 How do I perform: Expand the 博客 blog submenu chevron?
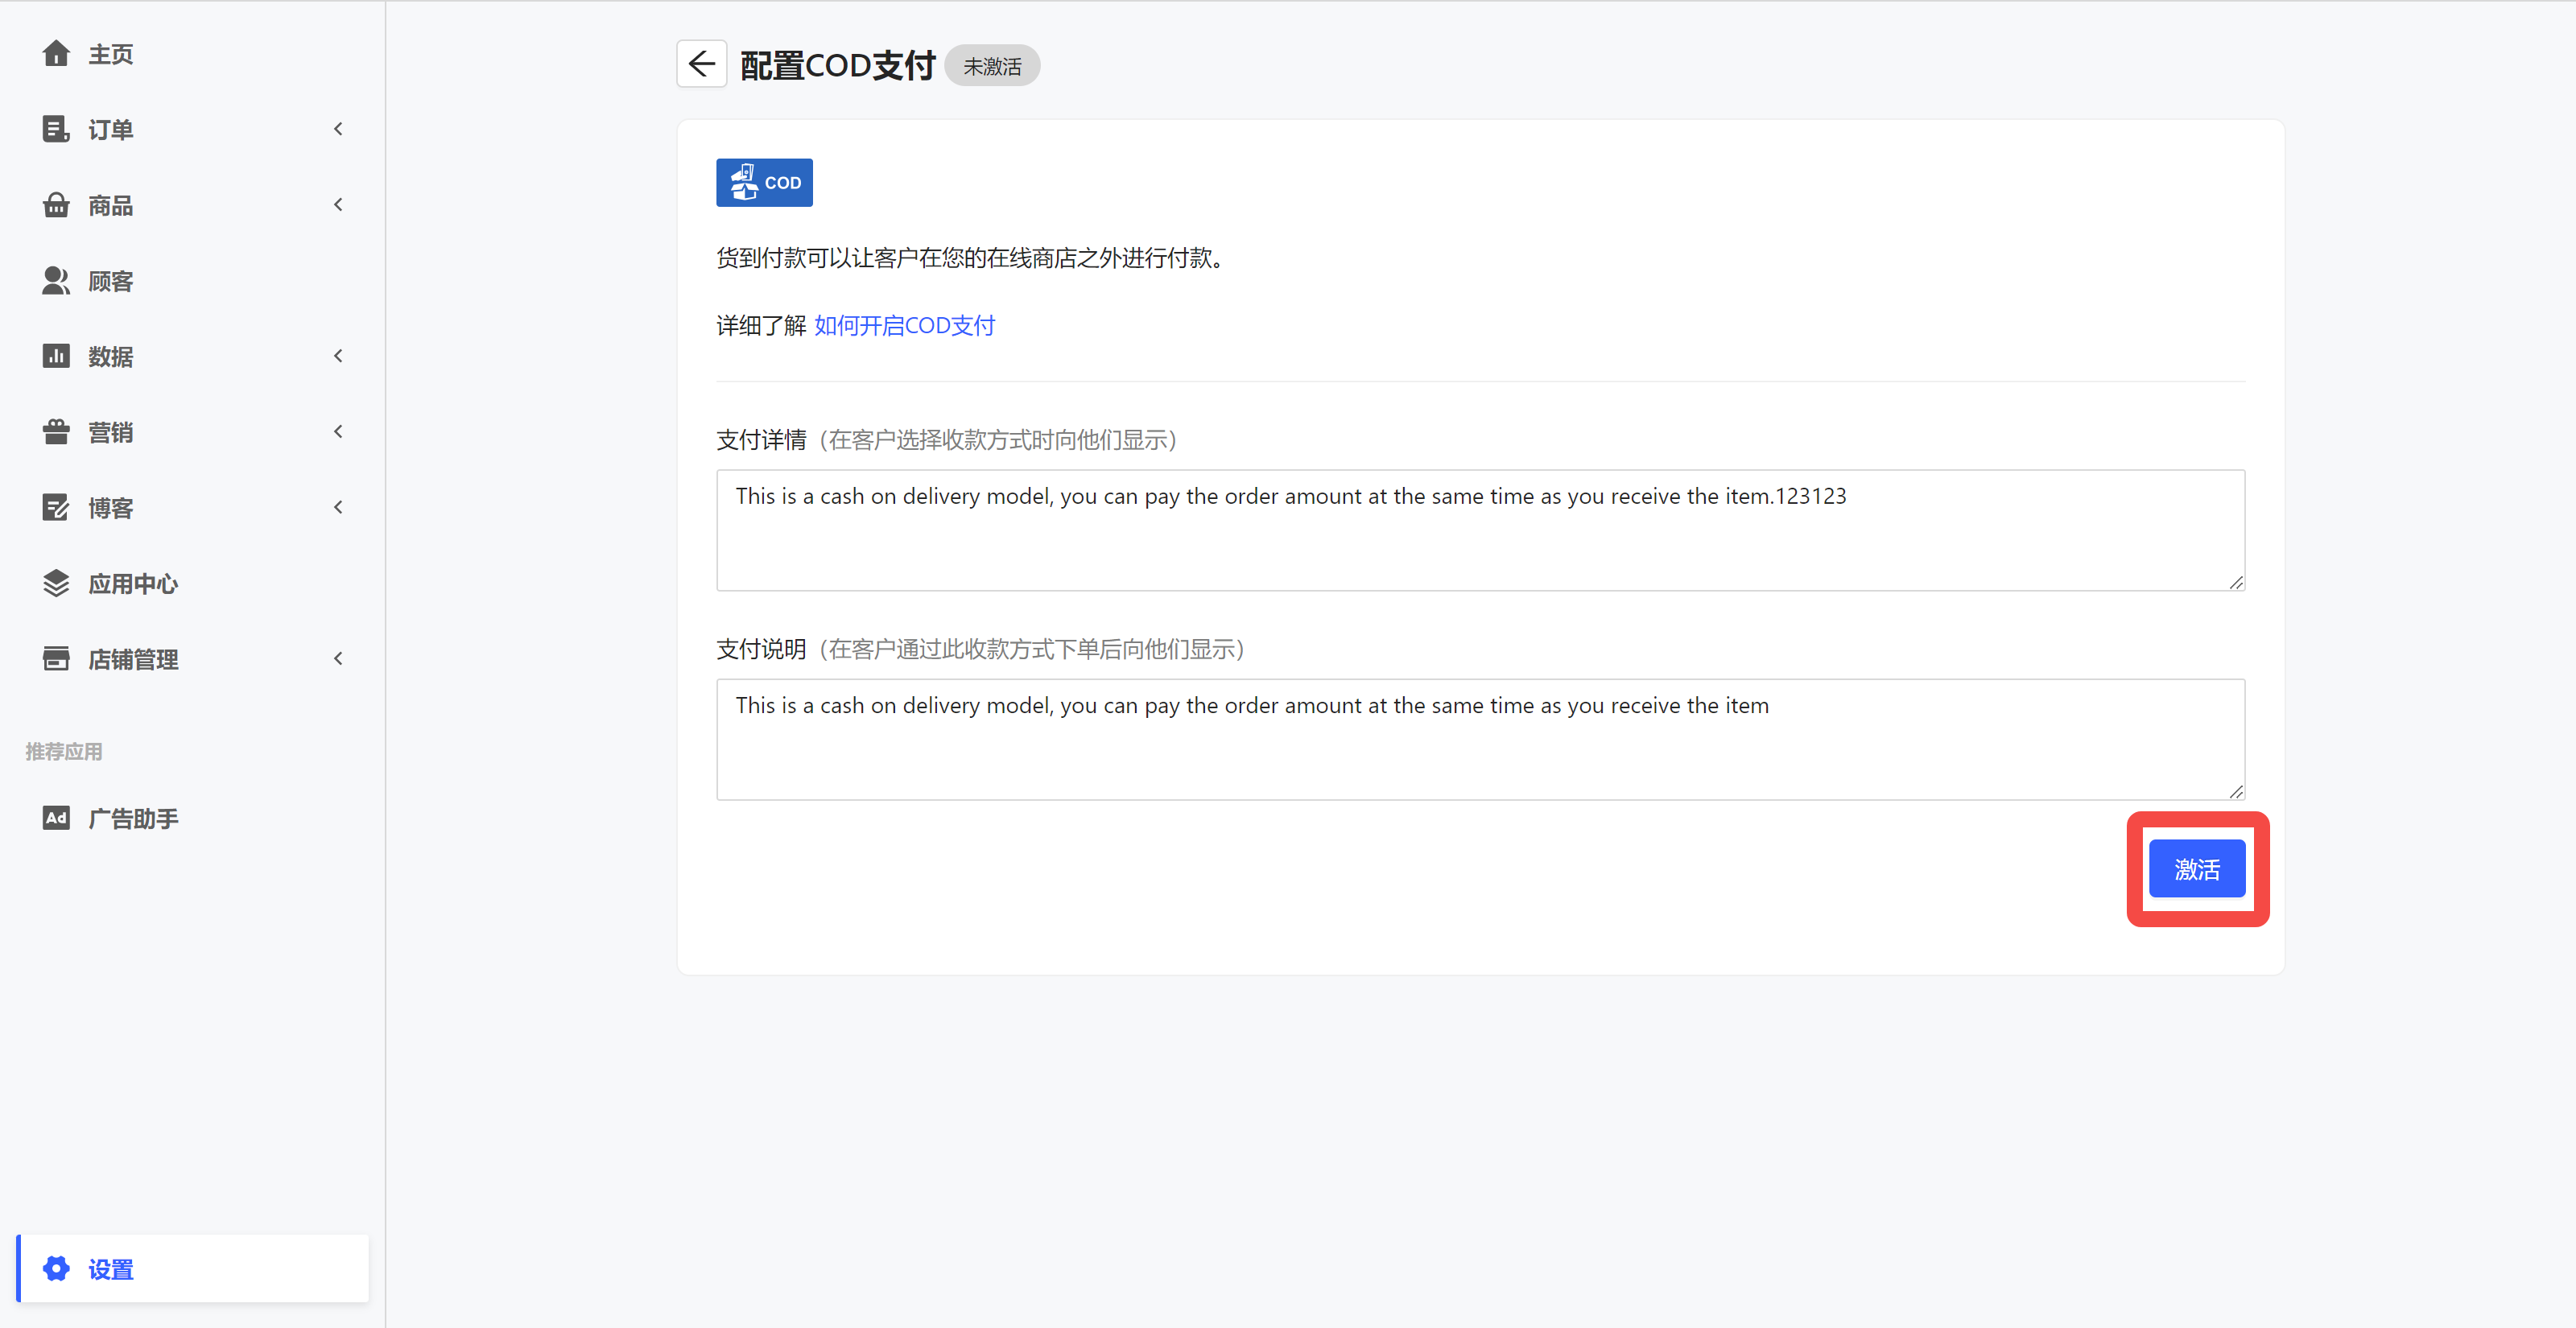click(x=338, y=507)
